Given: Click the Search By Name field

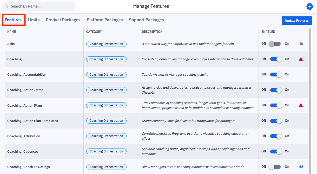Looking at the screenshot, I should [38, 6].
